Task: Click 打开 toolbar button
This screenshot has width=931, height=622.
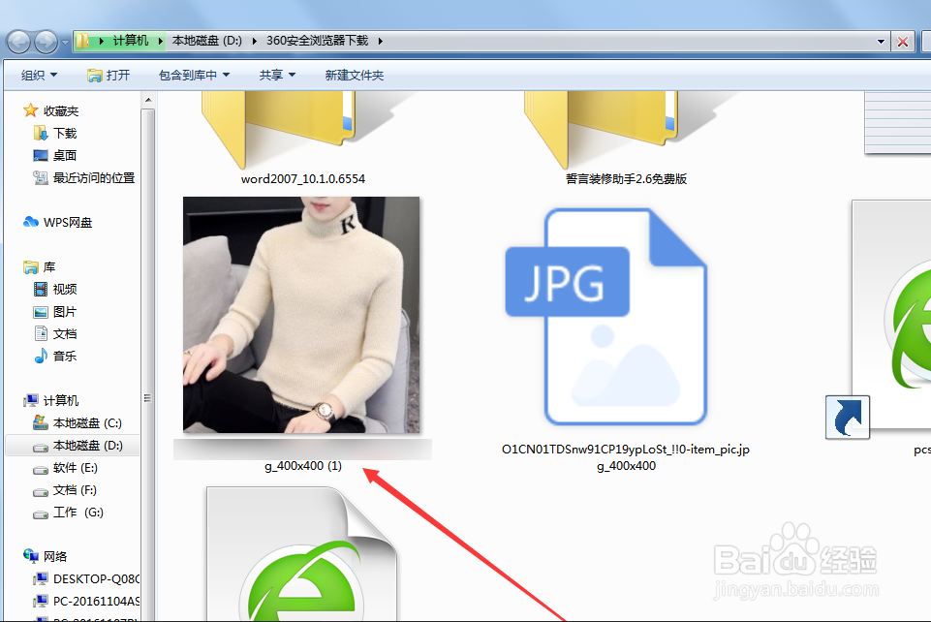Action: click(109, 76)
